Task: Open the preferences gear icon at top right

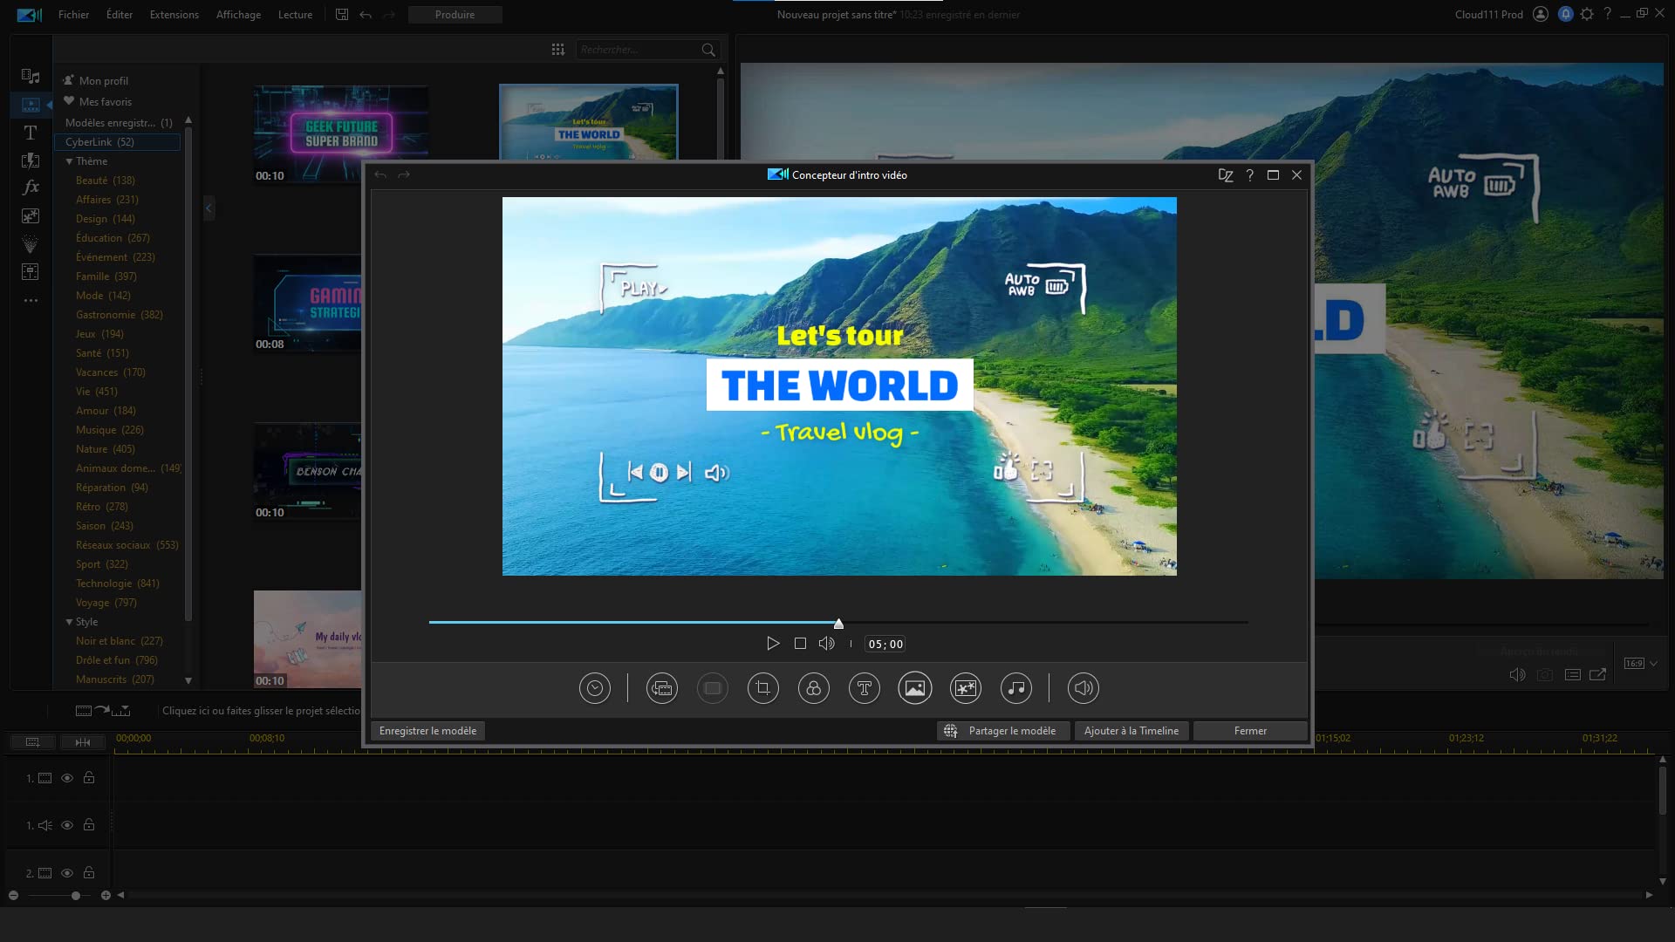Action: (x=1587, y=14)
